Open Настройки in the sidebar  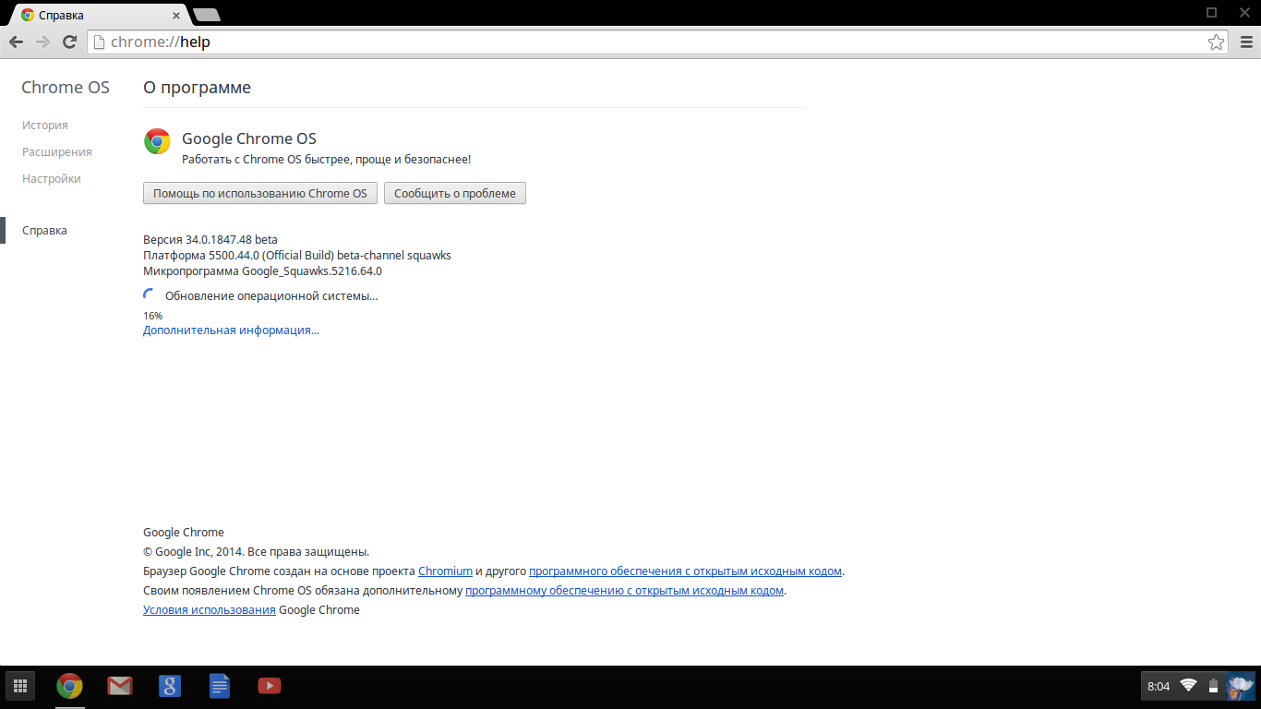coord(52,179)
